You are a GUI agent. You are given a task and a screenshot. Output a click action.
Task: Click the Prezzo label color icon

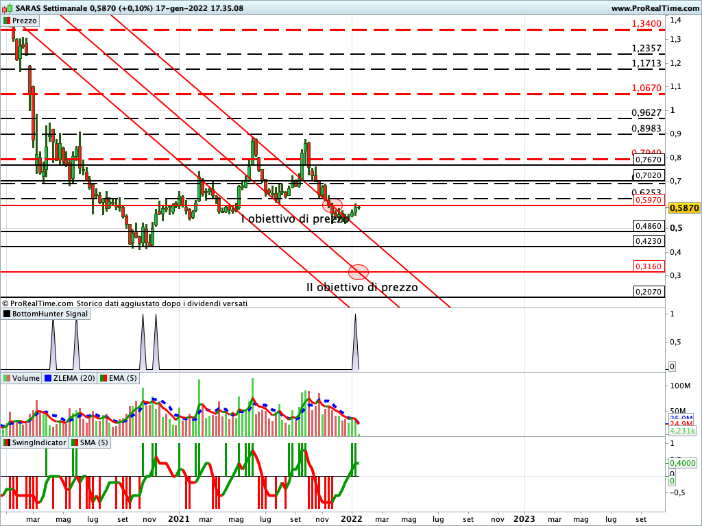click(x=7, y=21)
